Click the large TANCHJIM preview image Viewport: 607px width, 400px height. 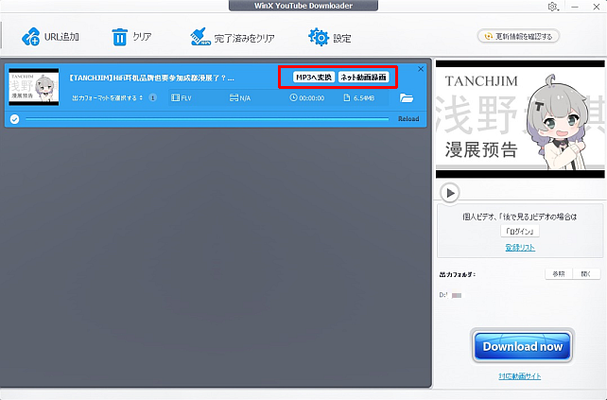point(520,119)
